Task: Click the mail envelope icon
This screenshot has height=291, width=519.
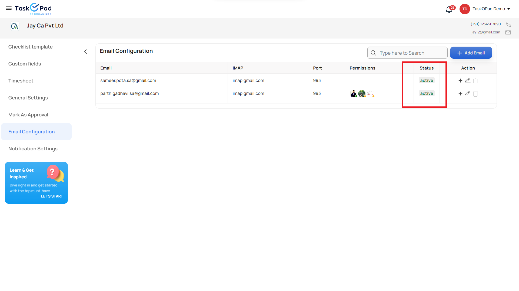Action: (x=508, y=32)
